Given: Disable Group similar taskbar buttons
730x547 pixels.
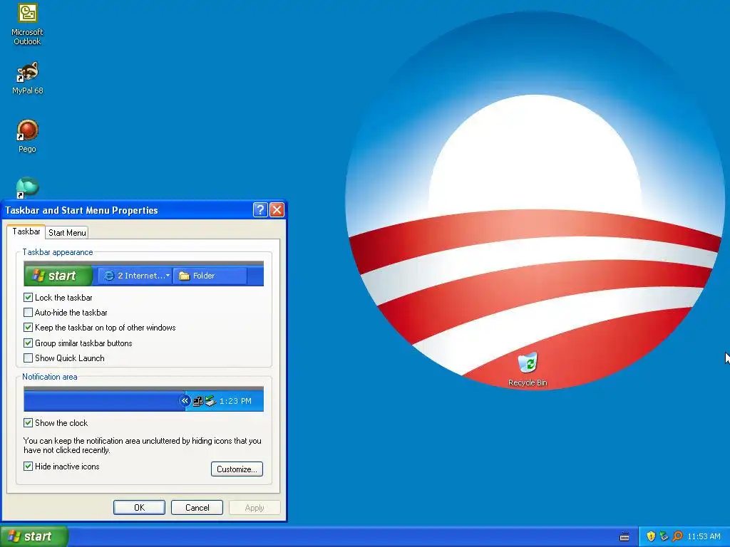Looking at the screenshot, I should (28, 343).
